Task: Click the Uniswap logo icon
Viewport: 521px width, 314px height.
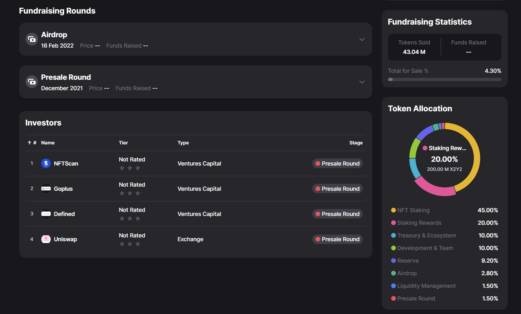Action: [46, 239]
